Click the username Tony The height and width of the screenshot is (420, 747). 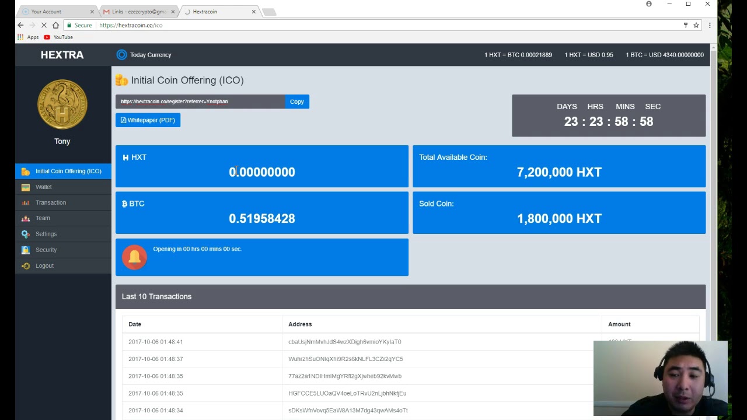click(x=62, y=141)
